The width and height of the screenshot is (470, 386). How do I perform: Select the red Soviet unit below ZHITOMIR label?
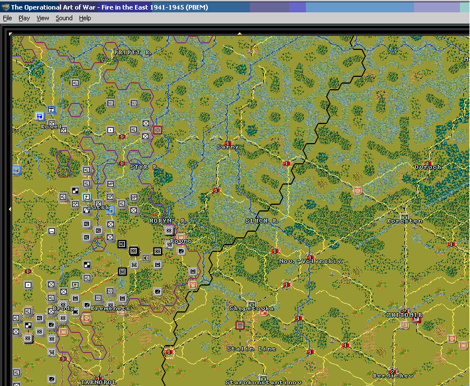point(416,319)
